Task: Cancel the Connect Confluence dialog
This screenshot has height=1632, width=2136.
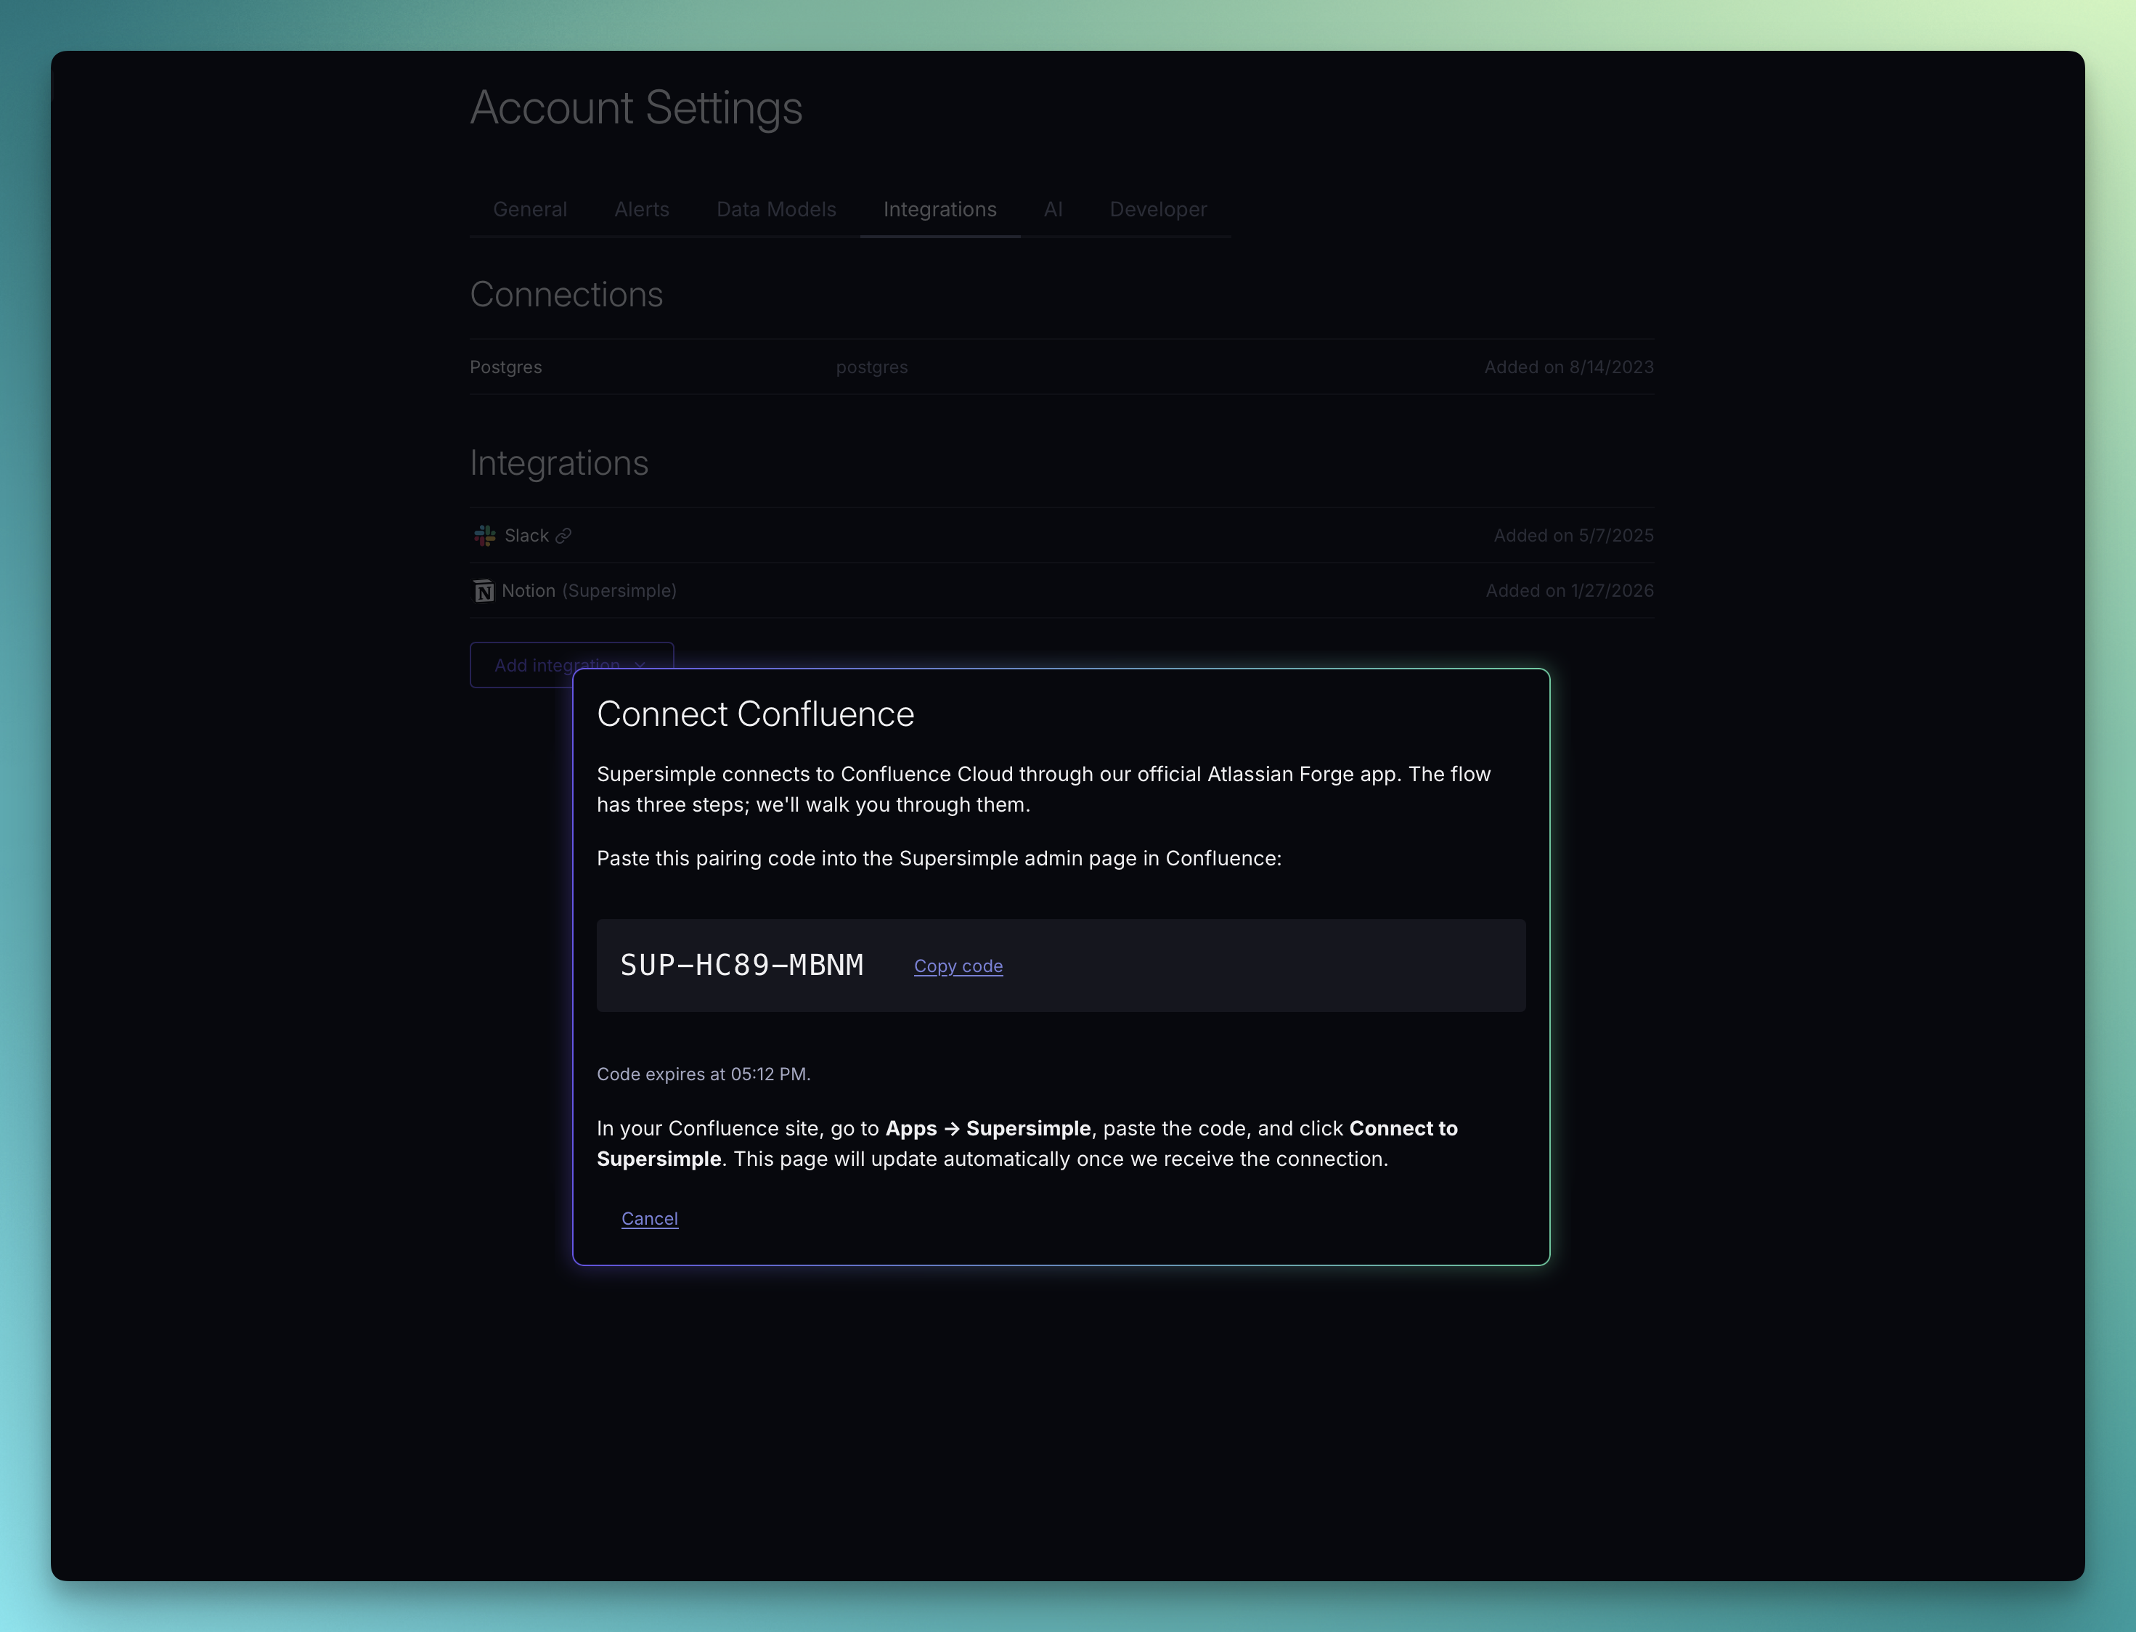Action: [x=649, y=1218]
